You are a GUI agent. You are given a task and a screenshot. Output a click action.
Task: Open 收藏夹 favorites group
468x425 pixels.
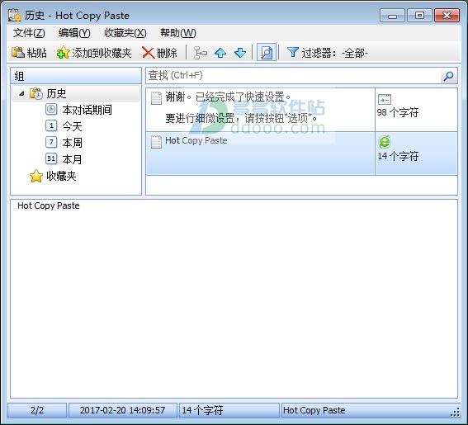click(61, 176)
